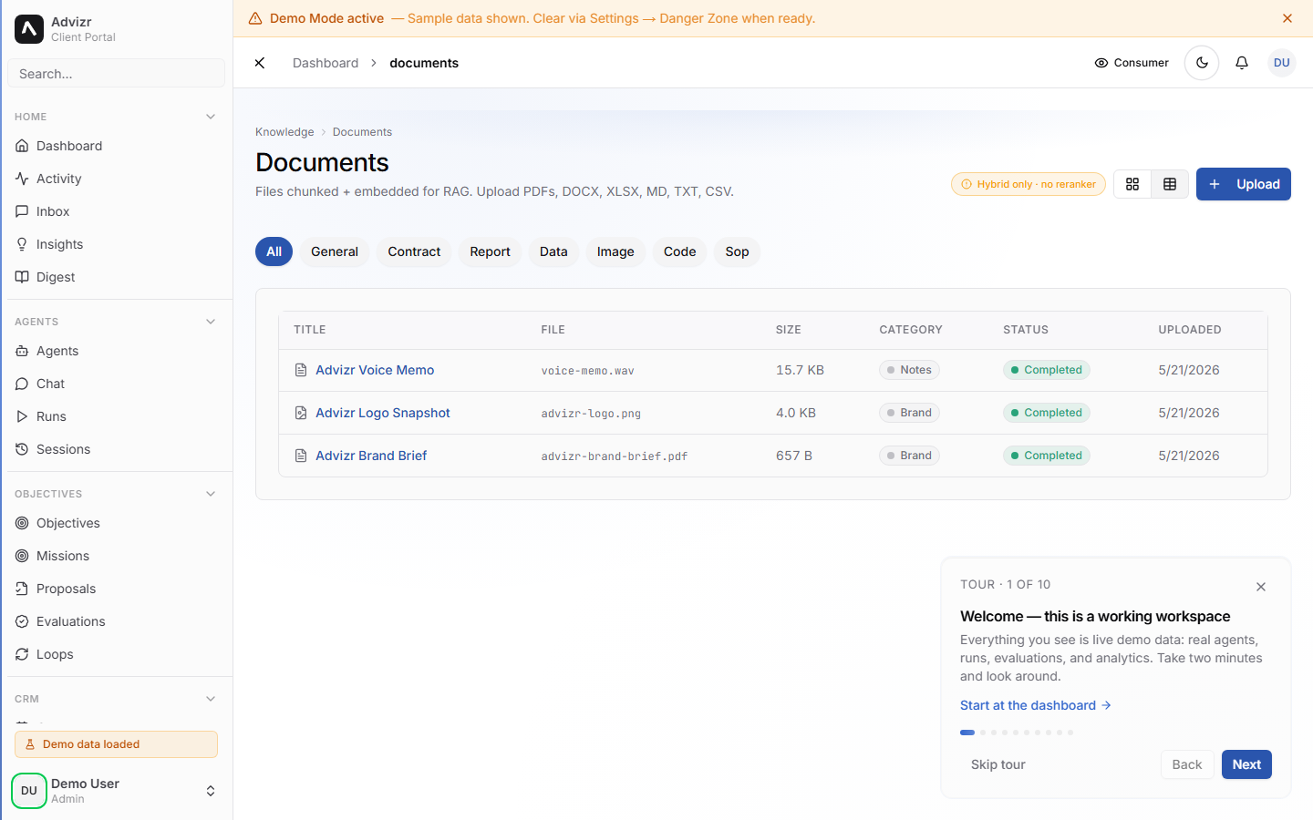Viewport: 1313px width, 820px height.
Task: Open Agents in sidebar
Action: coord(116,351)
